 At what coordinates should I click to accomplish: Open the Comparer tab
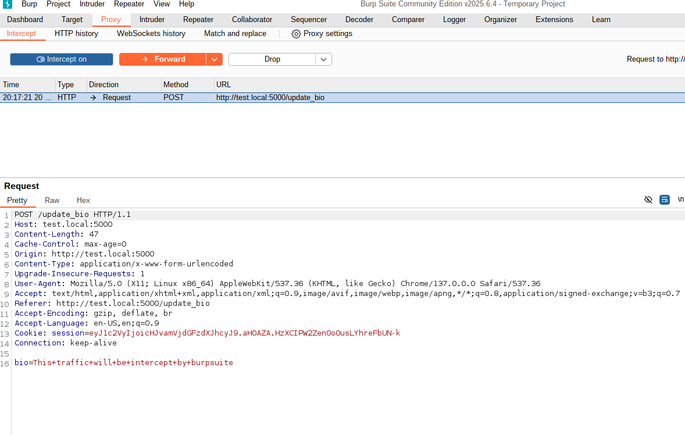coord(408,20)
